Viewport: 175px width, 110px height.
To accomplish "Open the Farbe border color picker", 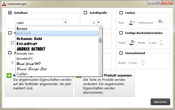I will point(132,43).
